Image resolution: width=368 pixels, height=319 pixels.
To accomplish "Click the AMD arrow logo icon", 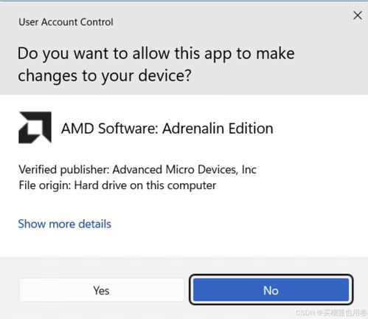I will [35, 127].
